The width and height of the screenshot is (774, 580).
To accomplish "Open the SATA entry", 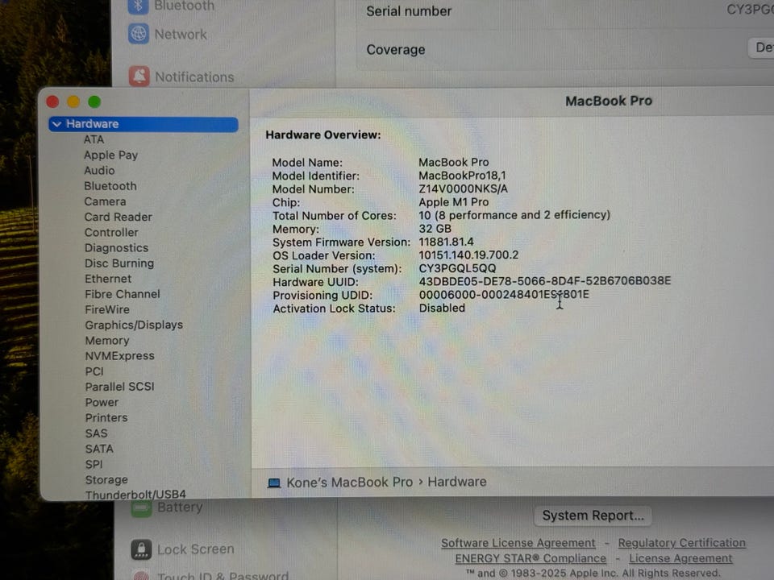I will 99,449.
